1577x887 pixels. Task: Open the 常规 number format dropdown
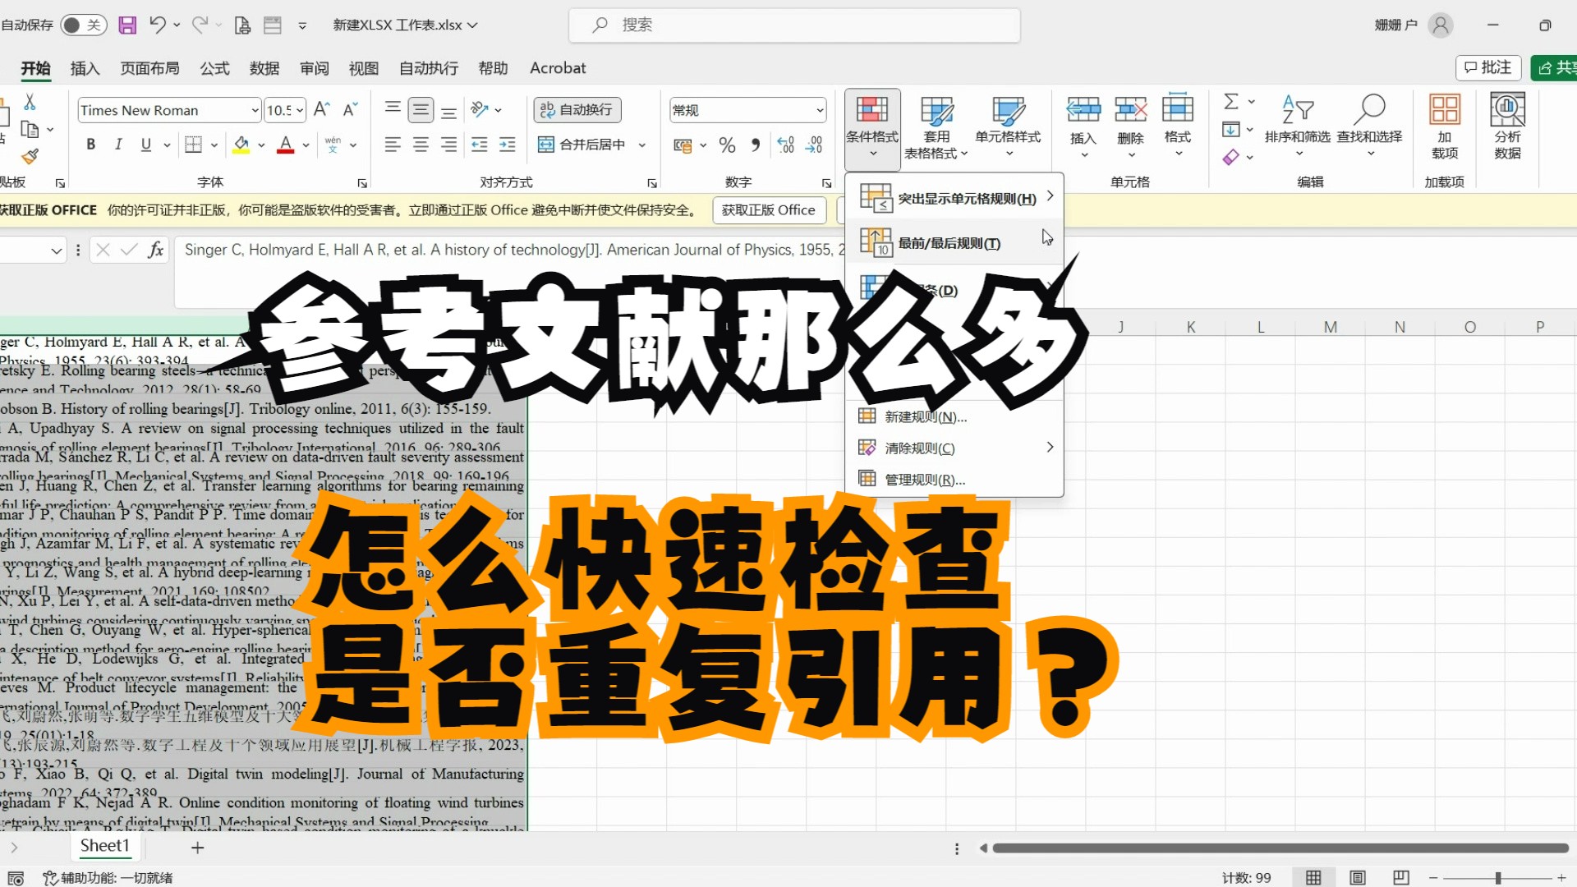819,109
